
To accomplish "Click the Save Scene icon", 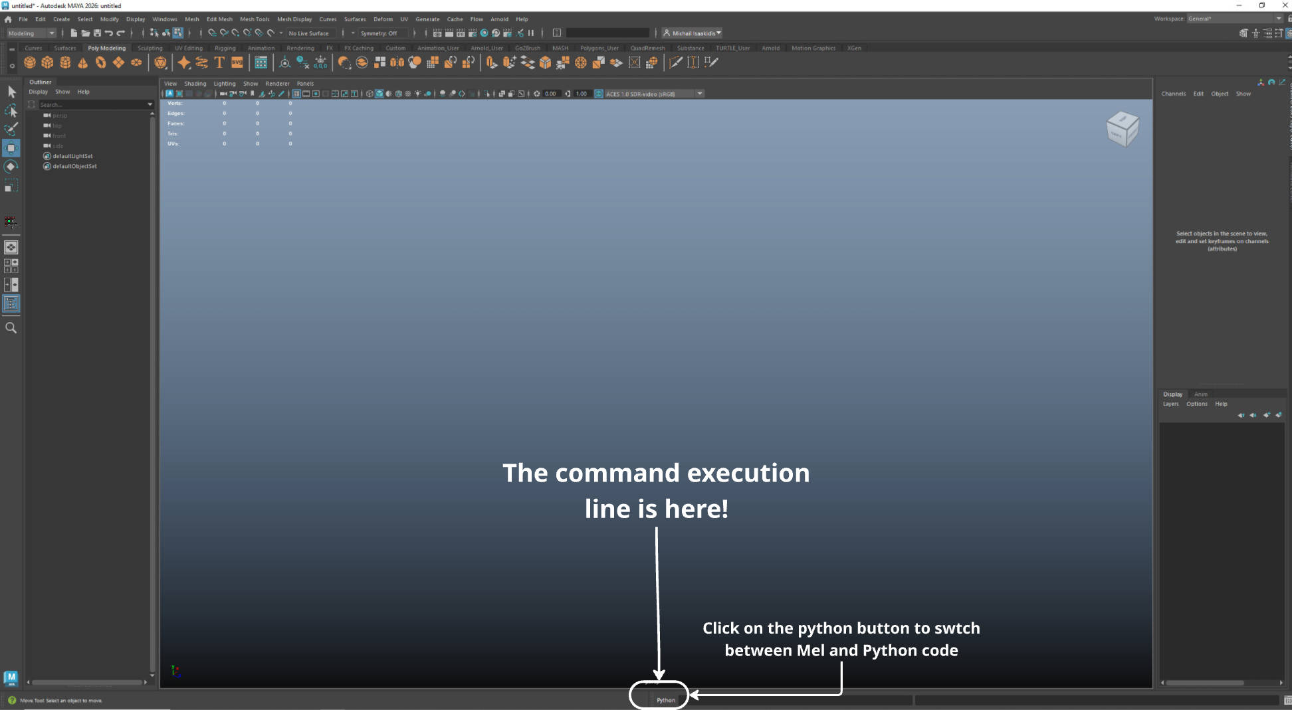I will (x=97, y=33).
